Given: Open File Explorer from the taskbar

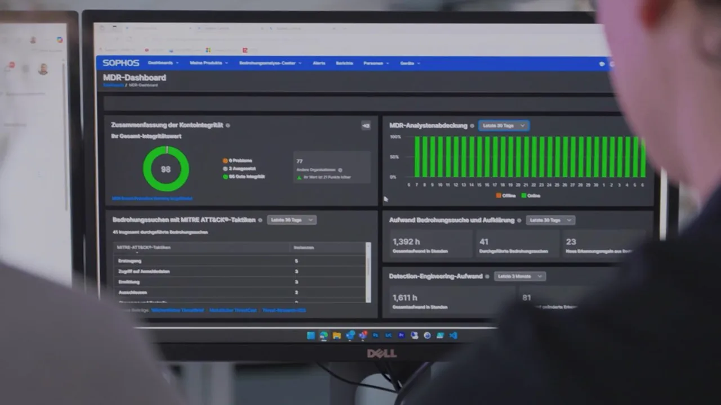Looking at the screenshot, I should [337, 335].
